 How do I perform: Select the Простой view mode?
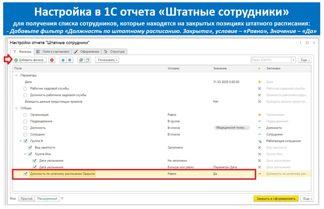pos(27,199)
